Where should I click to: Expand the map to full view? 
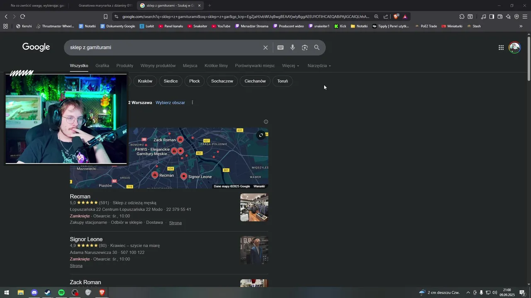(261, 135)
